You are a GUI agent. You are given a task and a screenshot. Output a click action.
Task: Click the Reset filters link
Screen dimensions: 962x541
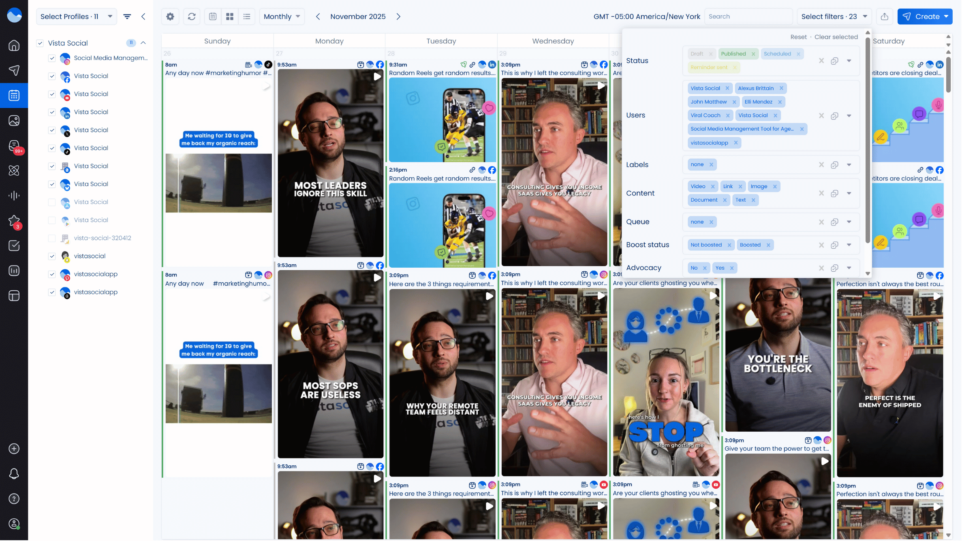(798, 37)
